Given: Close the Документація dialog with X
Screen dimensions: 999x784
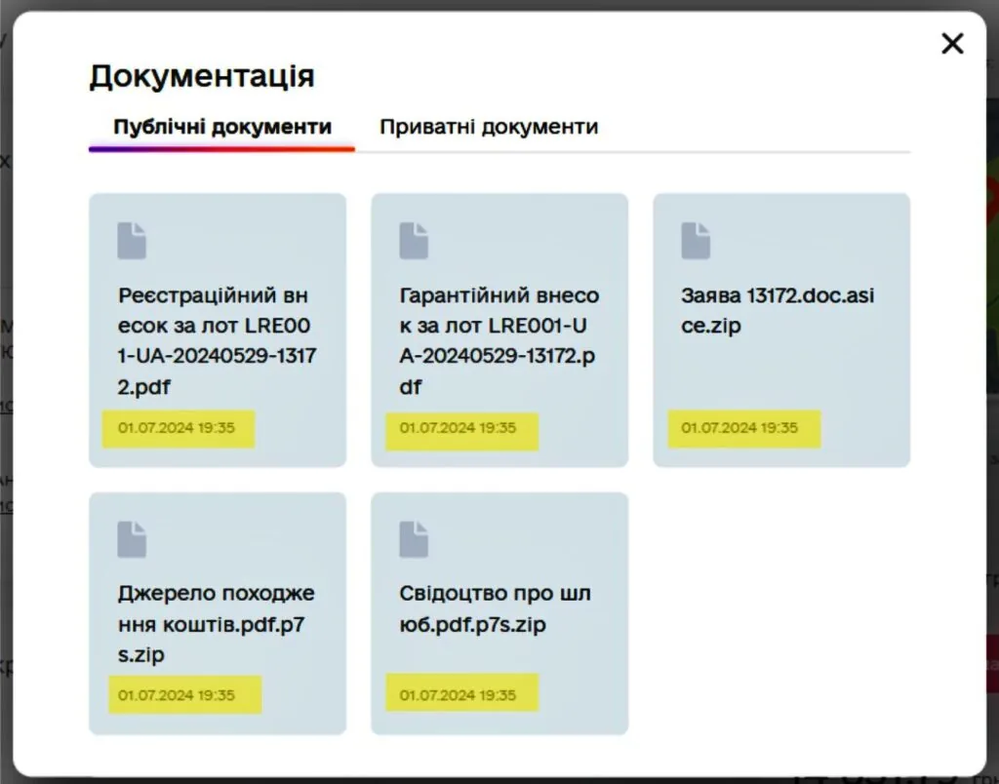Looking at the screenshot, I should [x=951, y=43].
